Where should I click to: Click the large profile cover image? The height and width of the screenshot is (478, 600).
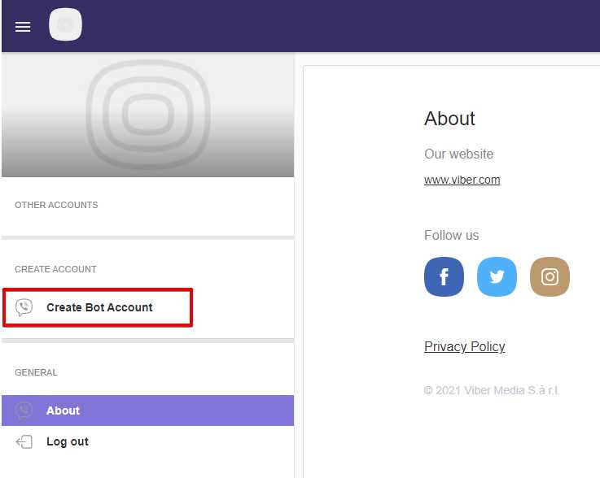tap(147, 115)
